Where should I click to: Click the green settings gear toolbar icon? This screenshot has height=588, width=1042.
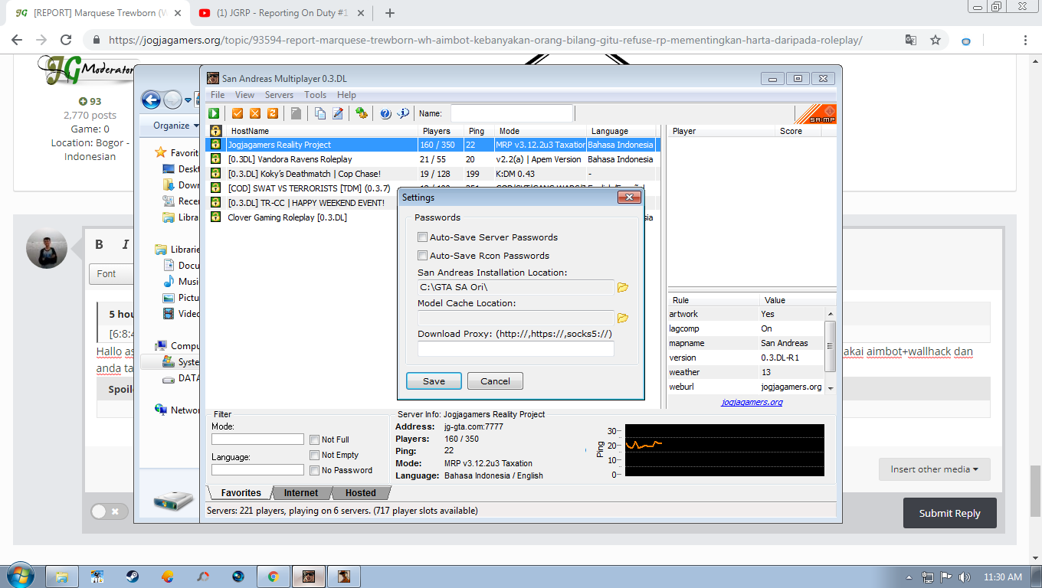pos(362,113)
